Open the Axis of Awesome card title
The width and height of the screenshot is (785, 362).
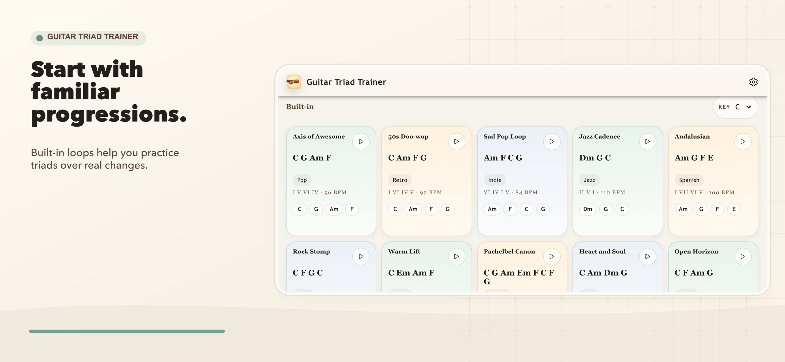click(x=319, y=136)
